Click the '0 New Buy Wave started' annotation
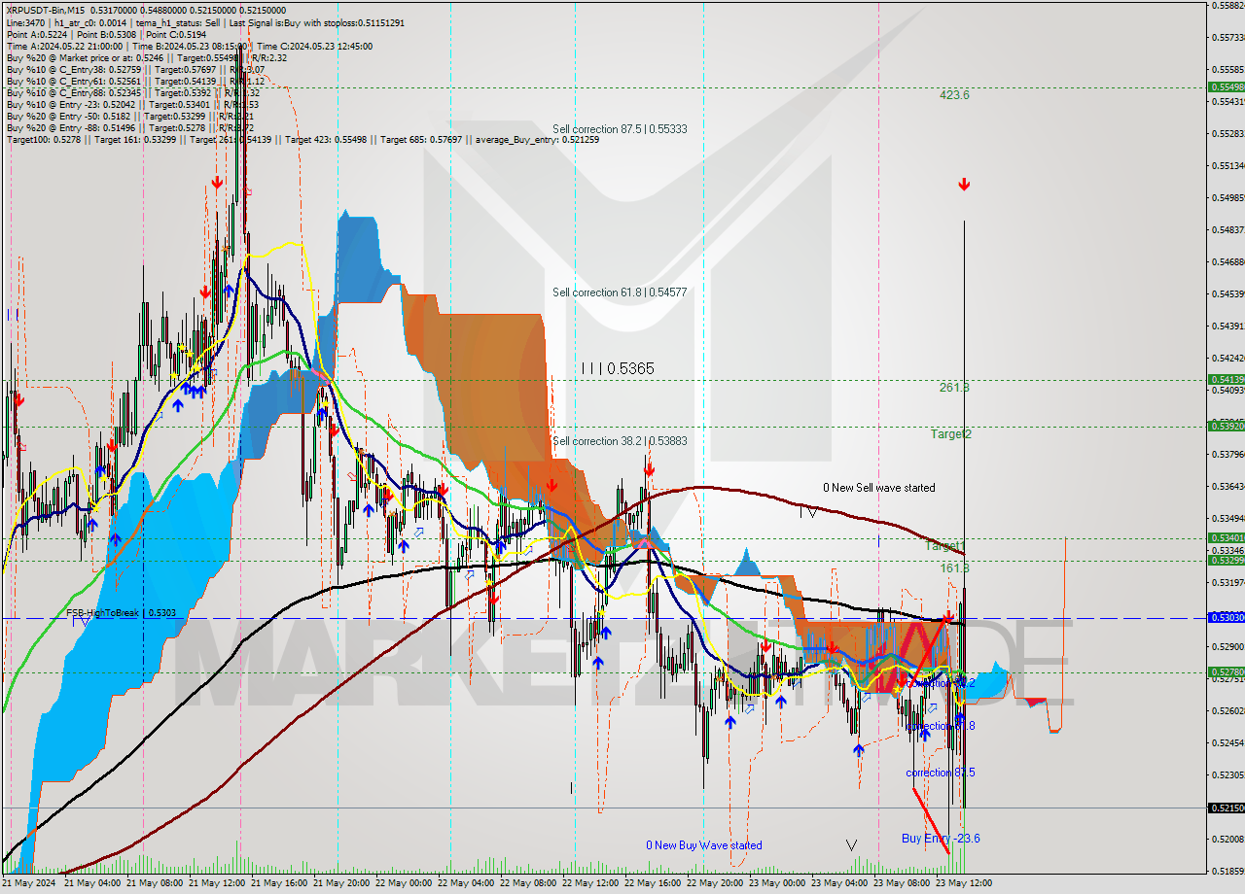The height and width of the screenshot is (894, 1245). [x=704, y=845]
